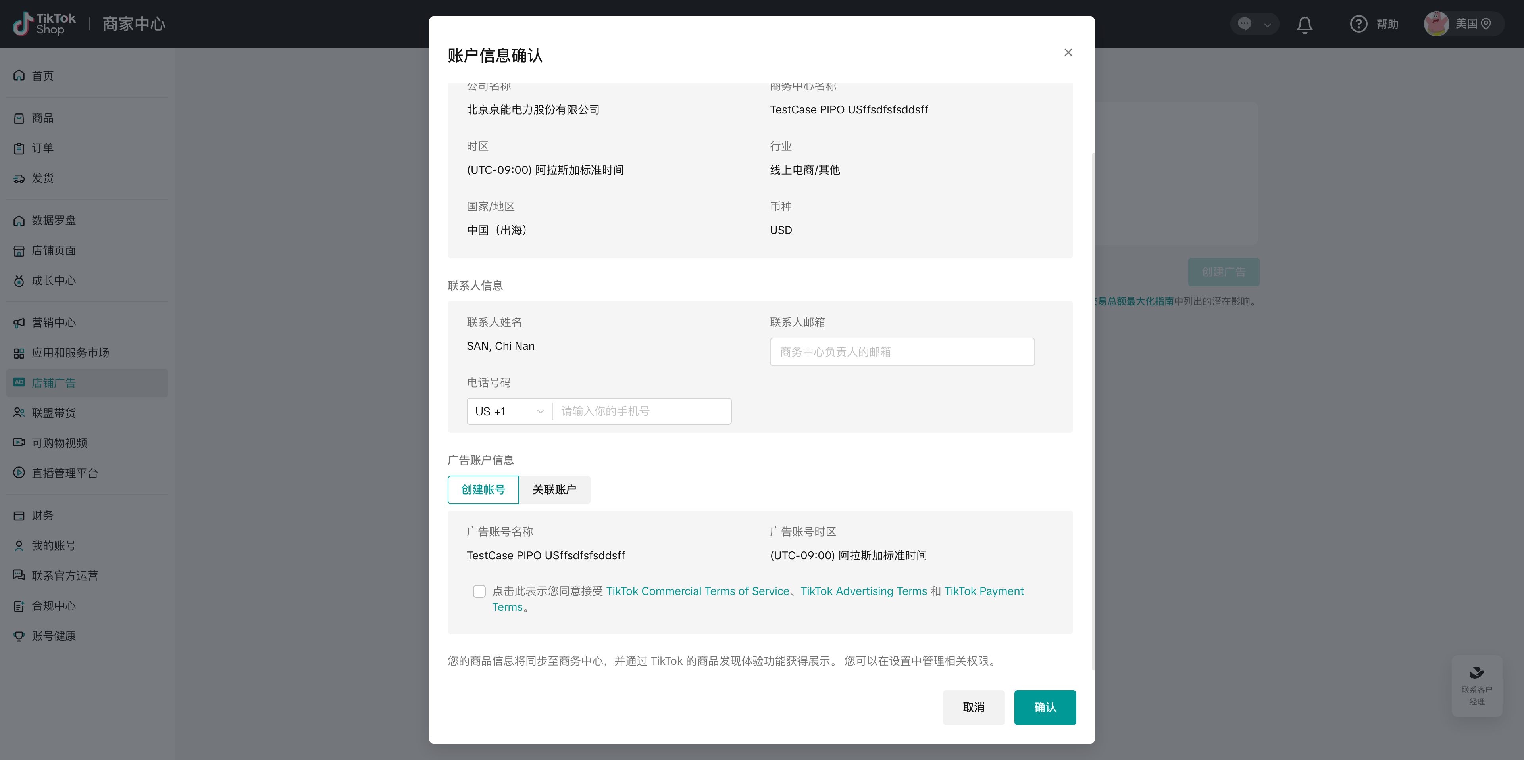Open the help question mark icon

pyautogui.click(x=1359, y=24)
